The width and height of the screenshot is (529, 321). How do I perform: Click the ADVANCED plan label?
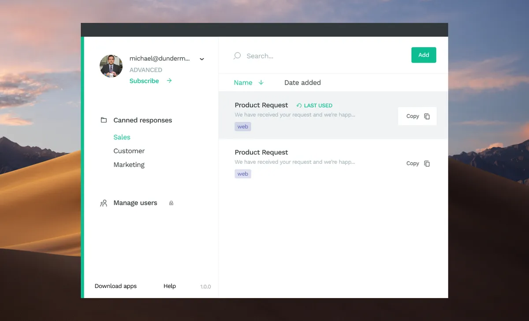click(146, 70)
